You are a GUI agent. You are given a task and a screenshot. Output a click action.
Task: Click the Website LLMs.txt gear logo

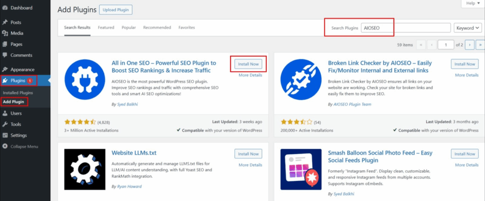click(85, 169)
